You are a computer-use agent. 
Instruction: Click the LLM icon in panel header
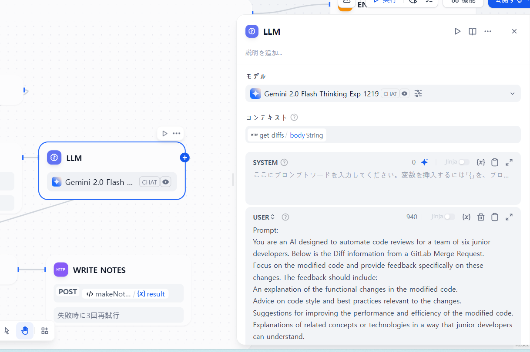252,31
